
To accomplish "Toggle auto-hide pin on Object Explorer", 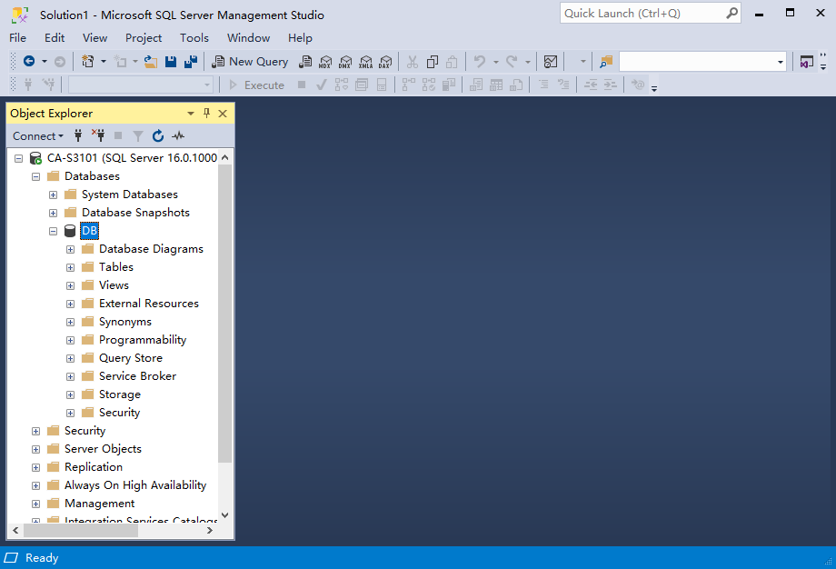I will 206,114.
